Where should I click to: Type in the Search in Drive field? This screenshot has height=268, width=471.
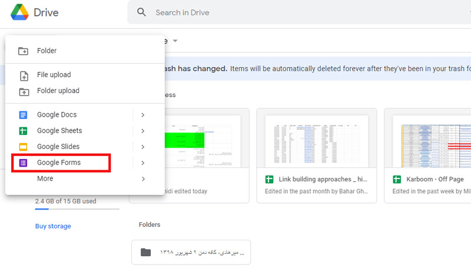tap(265, 12)
